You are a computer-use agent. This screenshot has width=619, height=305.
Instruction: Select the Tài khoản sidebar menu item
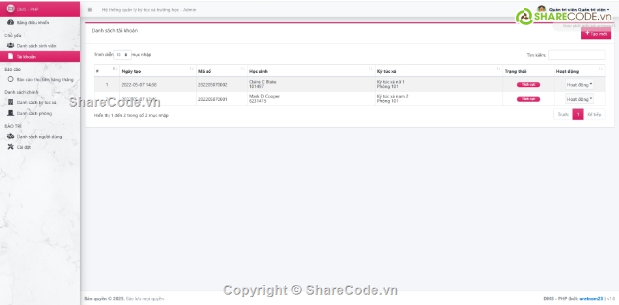tap(40, 57)
